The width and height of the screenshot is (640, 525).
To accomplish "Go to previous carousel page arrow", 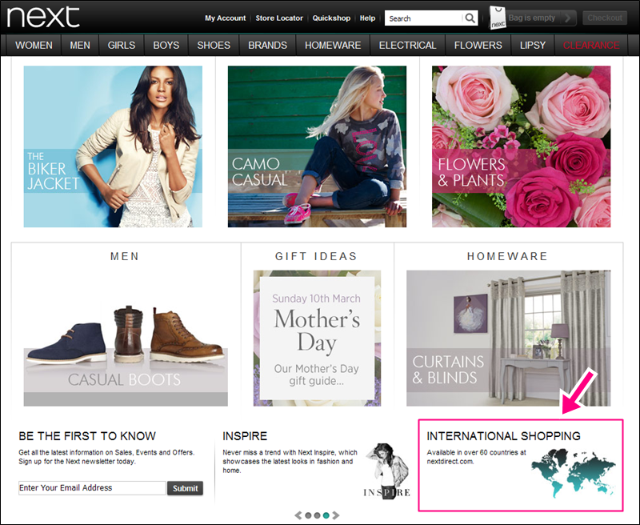I will [298, 515].
